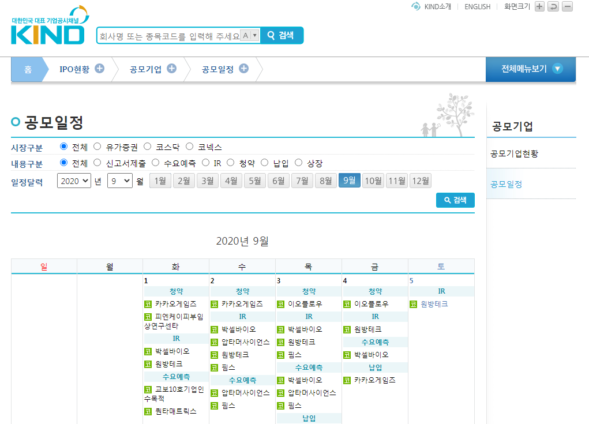This screenshot has height=424, width=589.
Task: Select 수요예측 content radio button
Action: [x=156, y=163]
